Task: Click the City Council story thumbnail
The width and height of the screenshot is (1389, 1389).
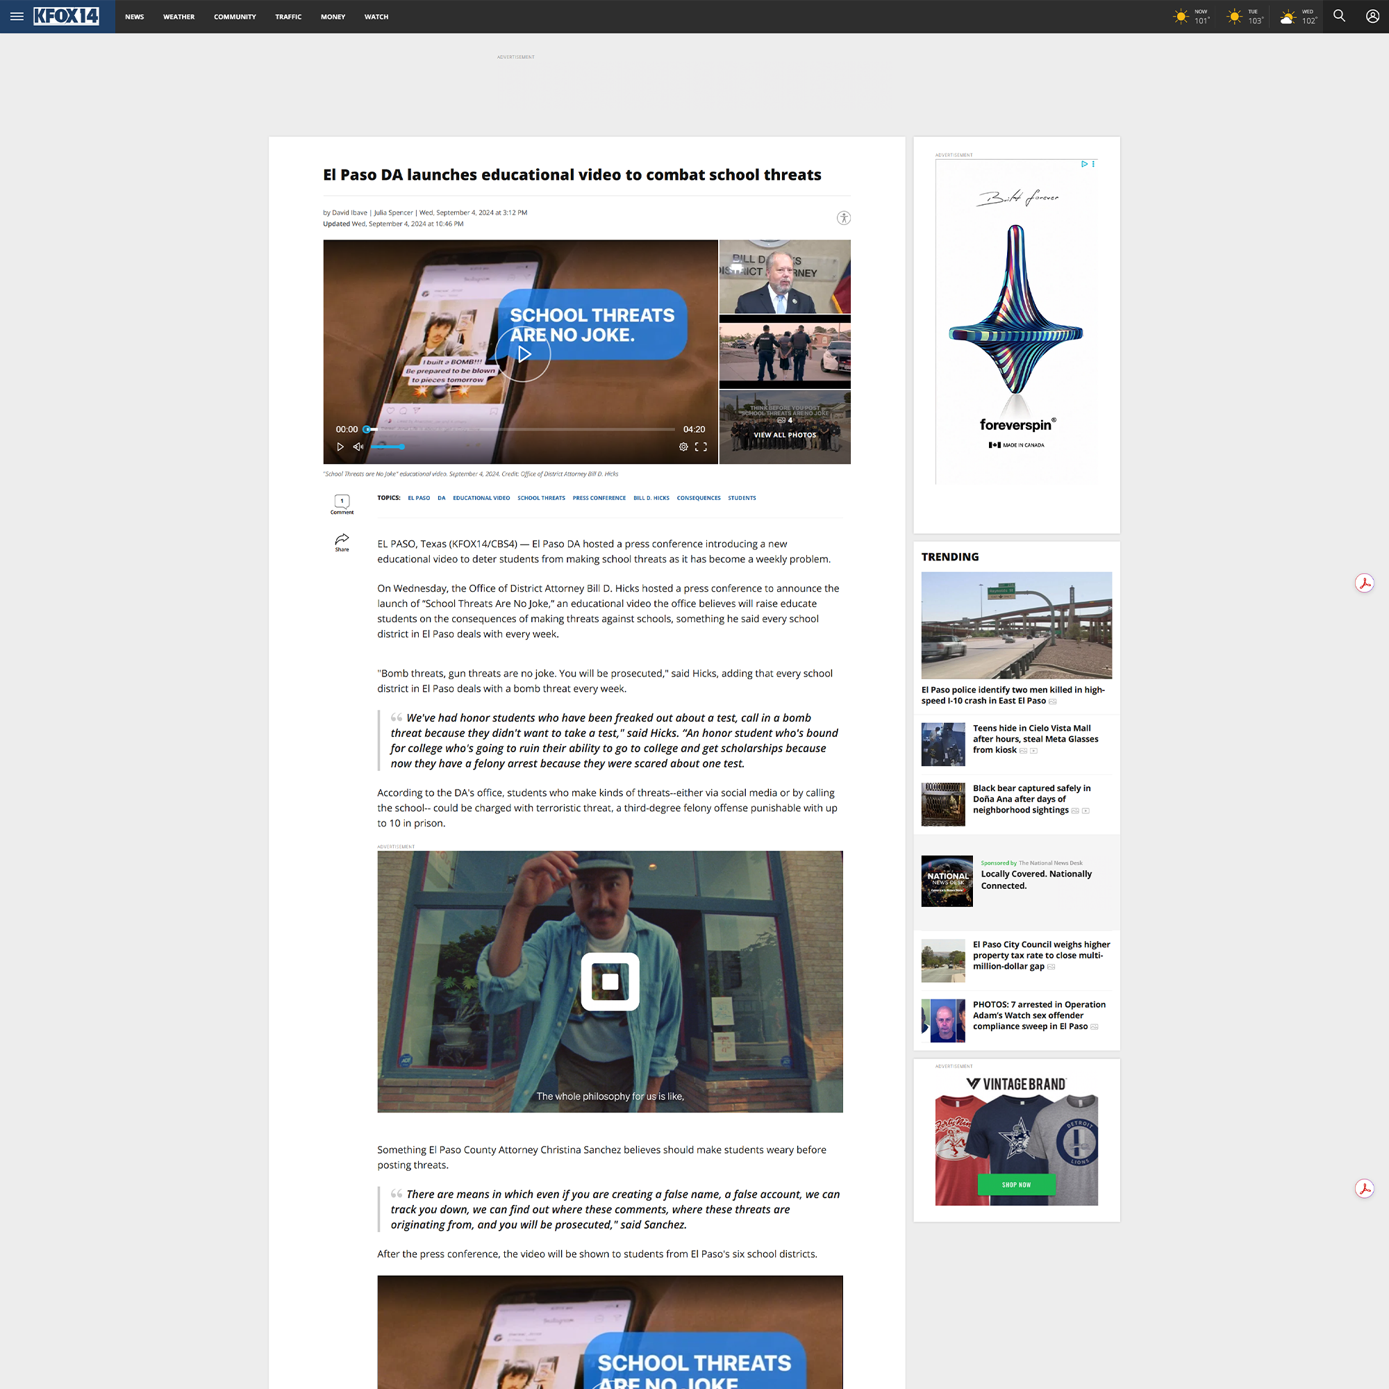Action: [942, 960]
